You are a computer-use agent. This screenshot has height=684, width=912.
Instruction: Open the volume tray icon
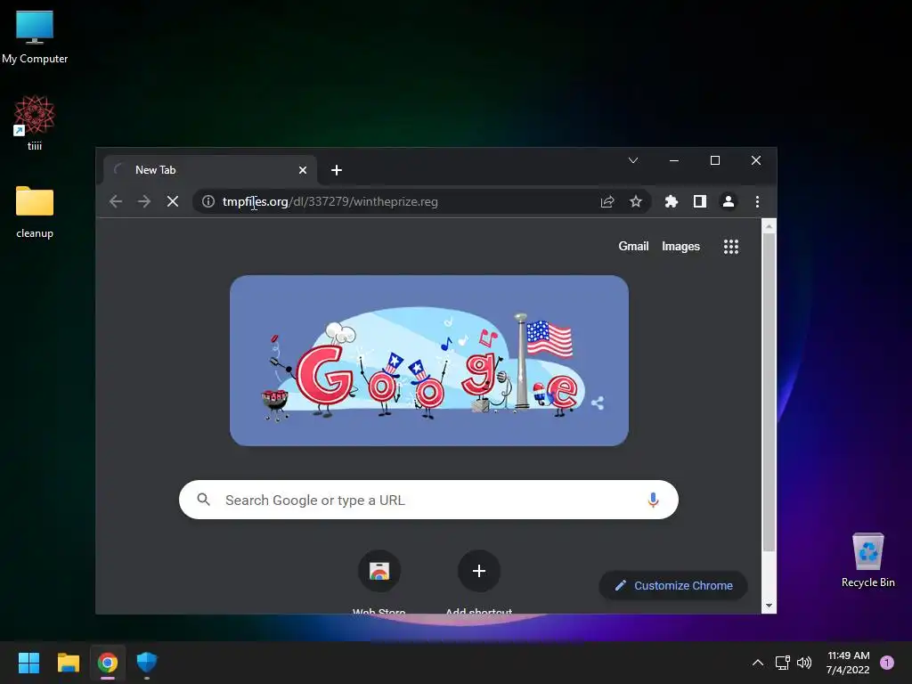pyautogui.click(x=804, y=663)
